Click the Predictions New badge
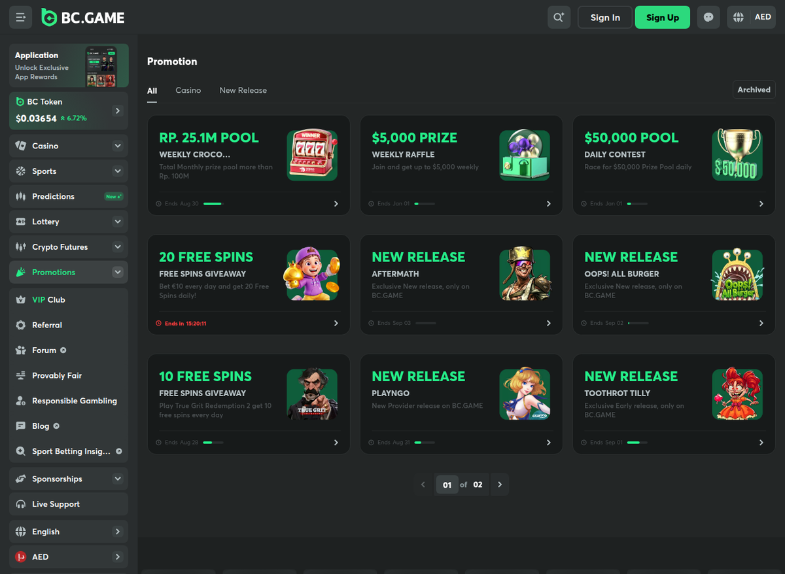The height and width of the screenshot is (574, 785). point(114,196)
